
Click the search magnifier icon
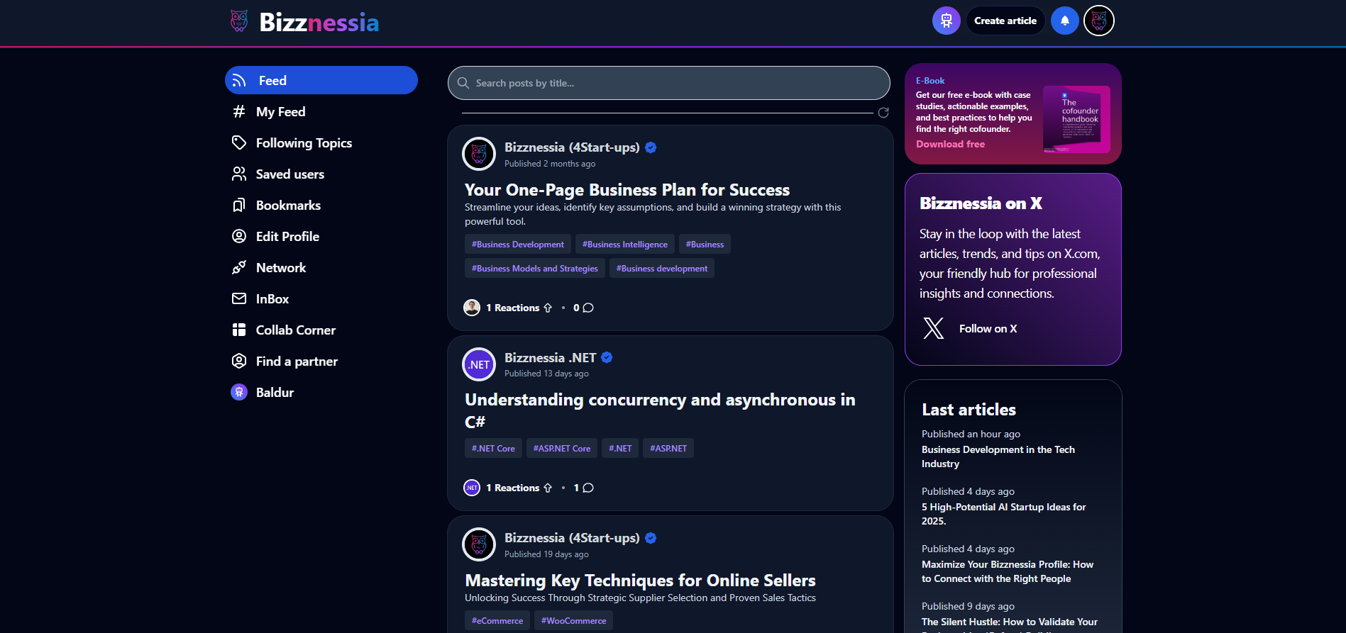[x=463, y=83]
